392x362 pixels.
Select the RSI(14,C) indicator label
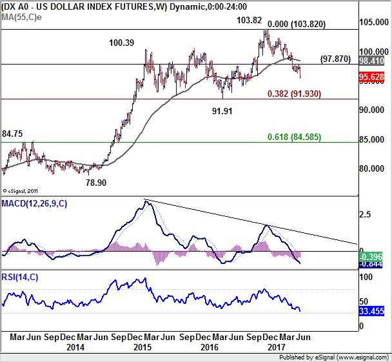20,277
